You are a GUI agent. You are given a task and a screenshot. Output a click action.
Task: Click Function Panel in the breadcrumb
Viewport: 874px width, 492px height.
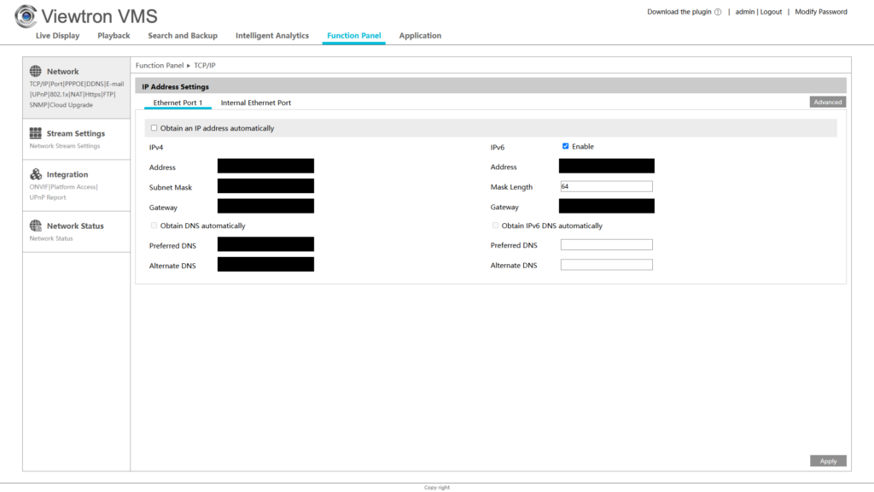point(160,65)
